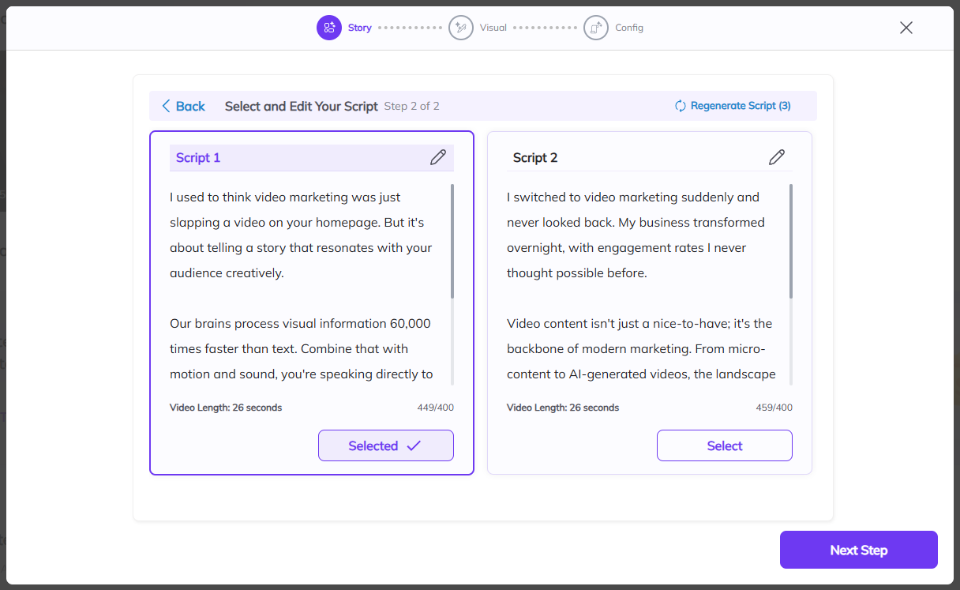Click the 'Step 2 of 2' text

(x=412, y=106)
